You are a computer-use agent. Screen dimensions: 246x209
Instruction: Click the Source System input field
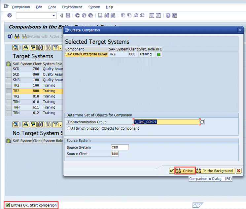click(120, 147)
